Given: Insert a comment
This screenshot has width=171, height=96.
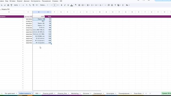Looking at the screenshot, I should click(x=109, y=5).
